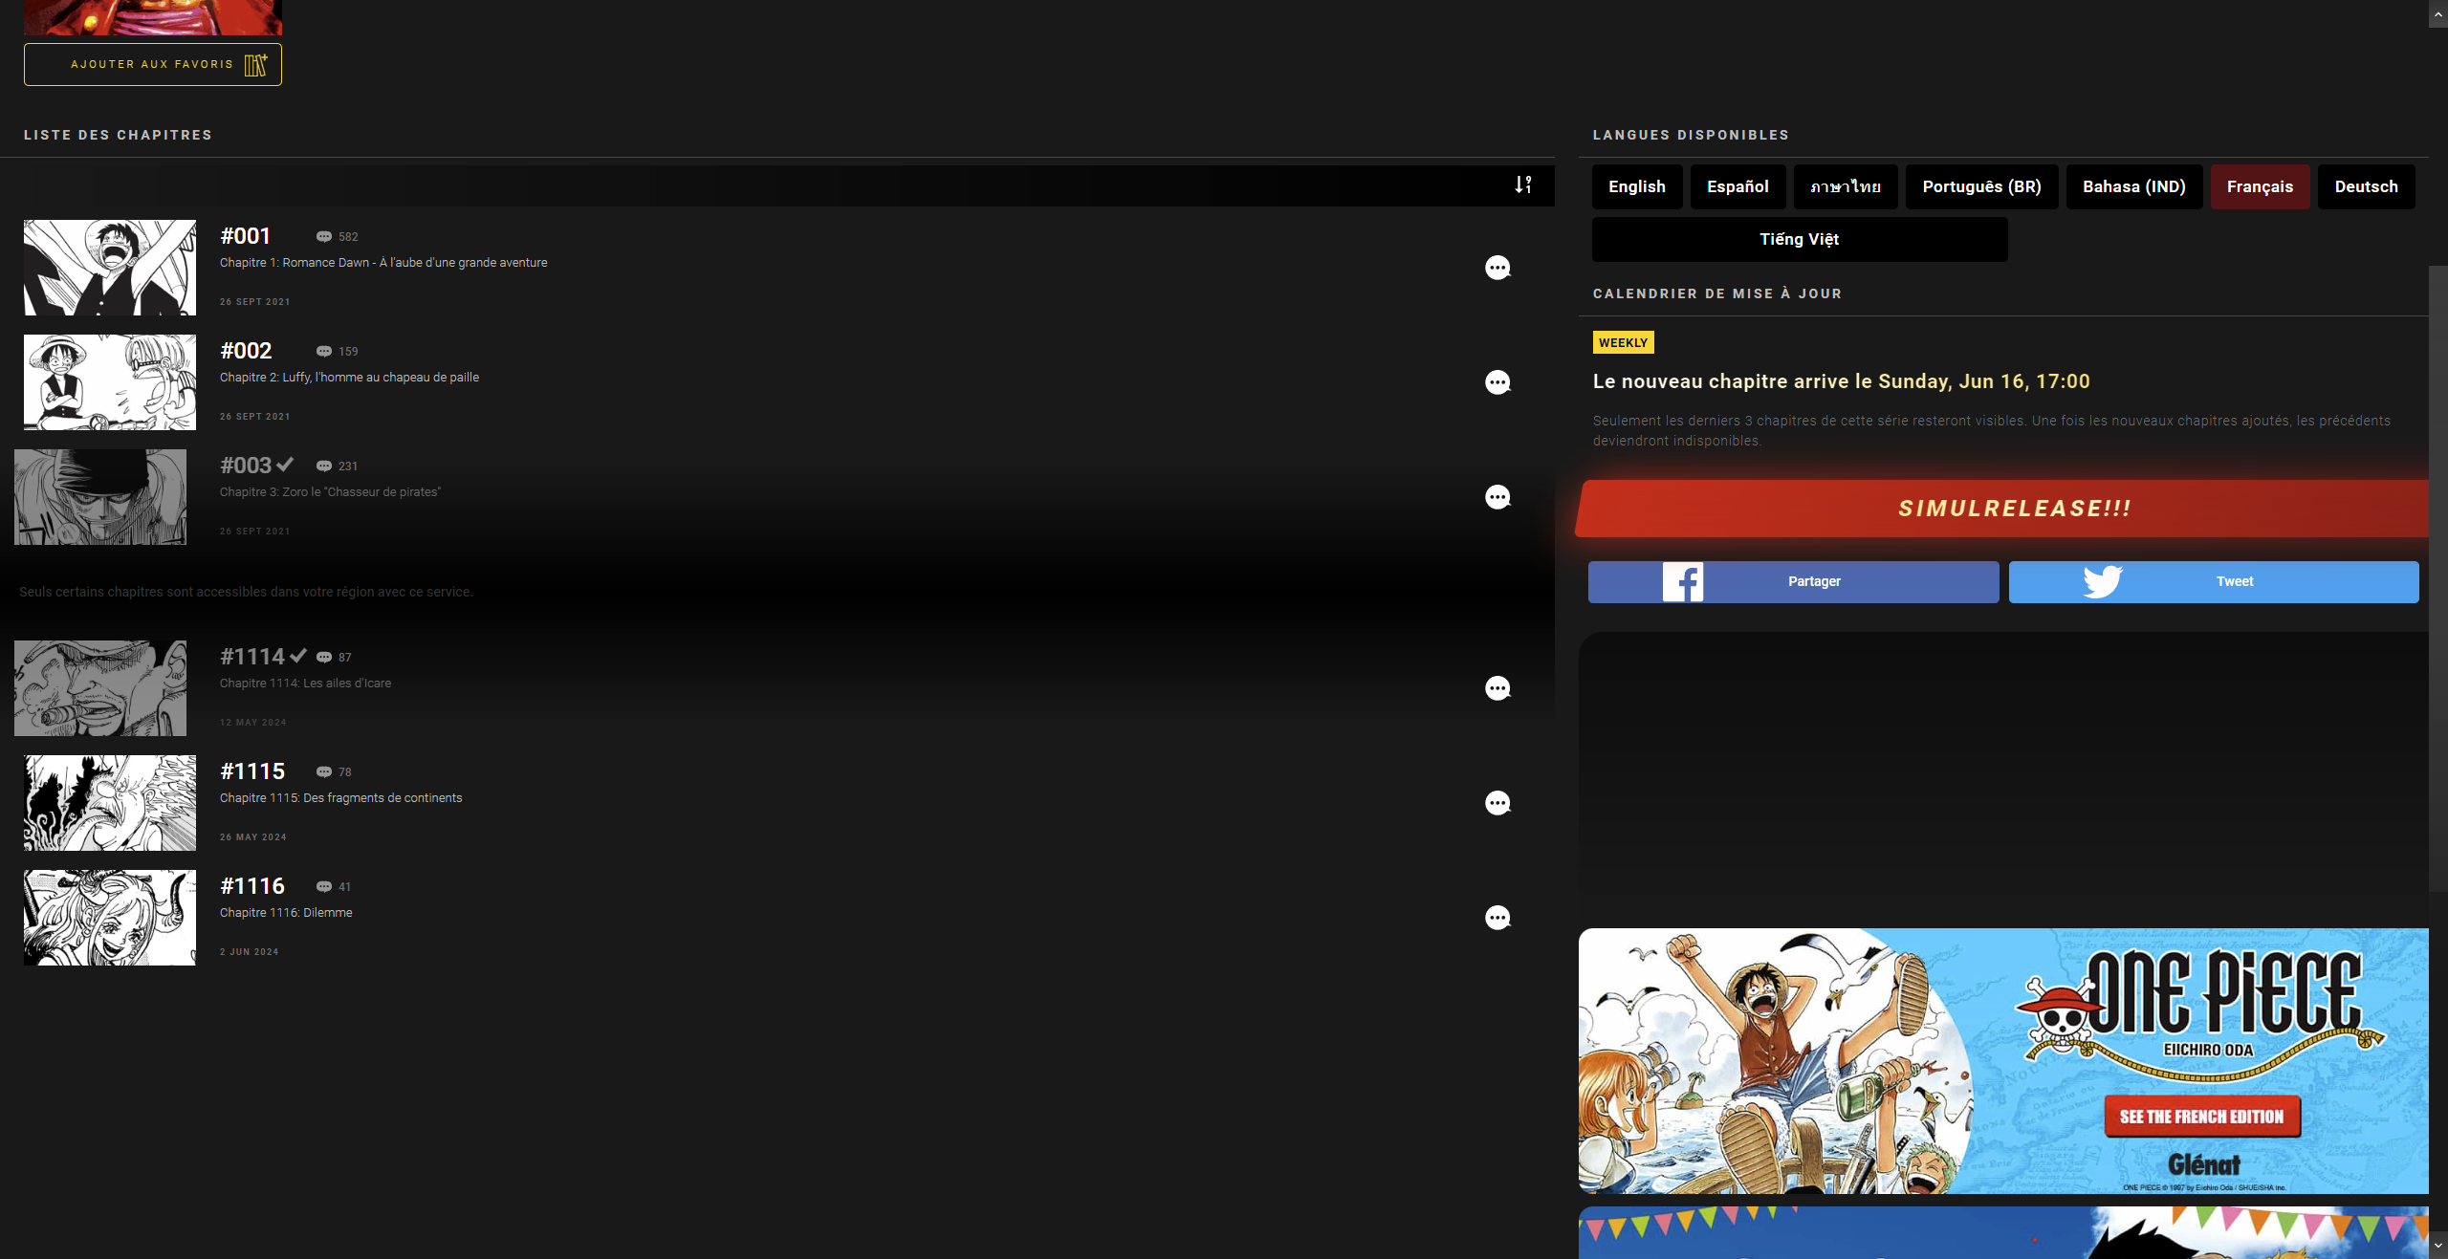
Task: Click the page scrollbar down arrow
Action: [2437, 1246]
